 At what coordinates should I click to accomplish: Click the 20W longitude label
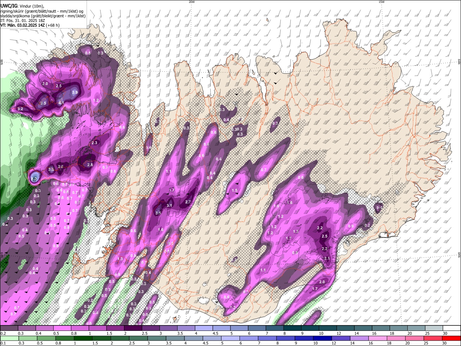192,2
